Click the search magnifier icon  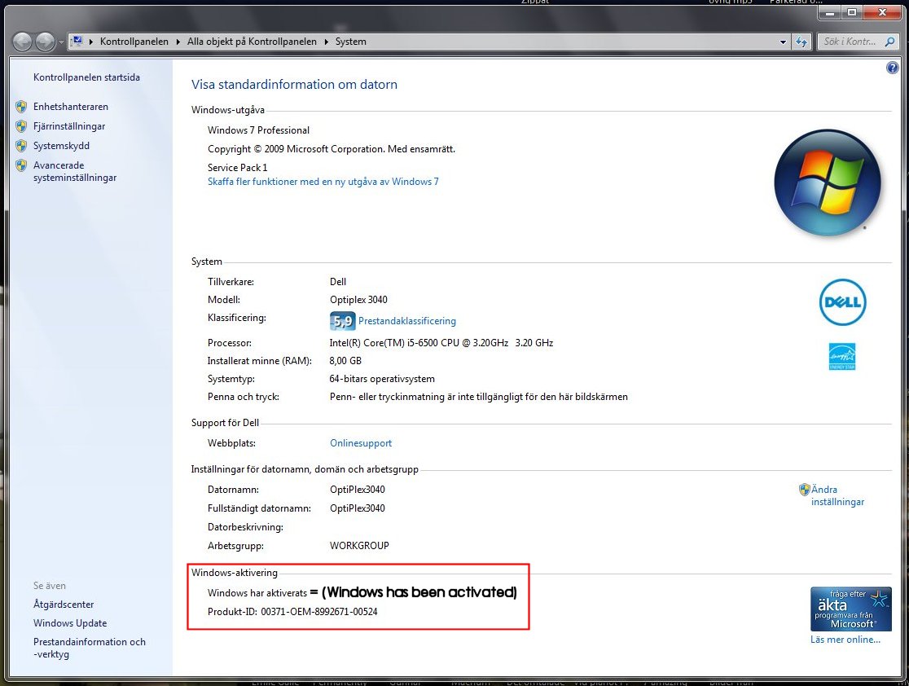coord(890,42)
